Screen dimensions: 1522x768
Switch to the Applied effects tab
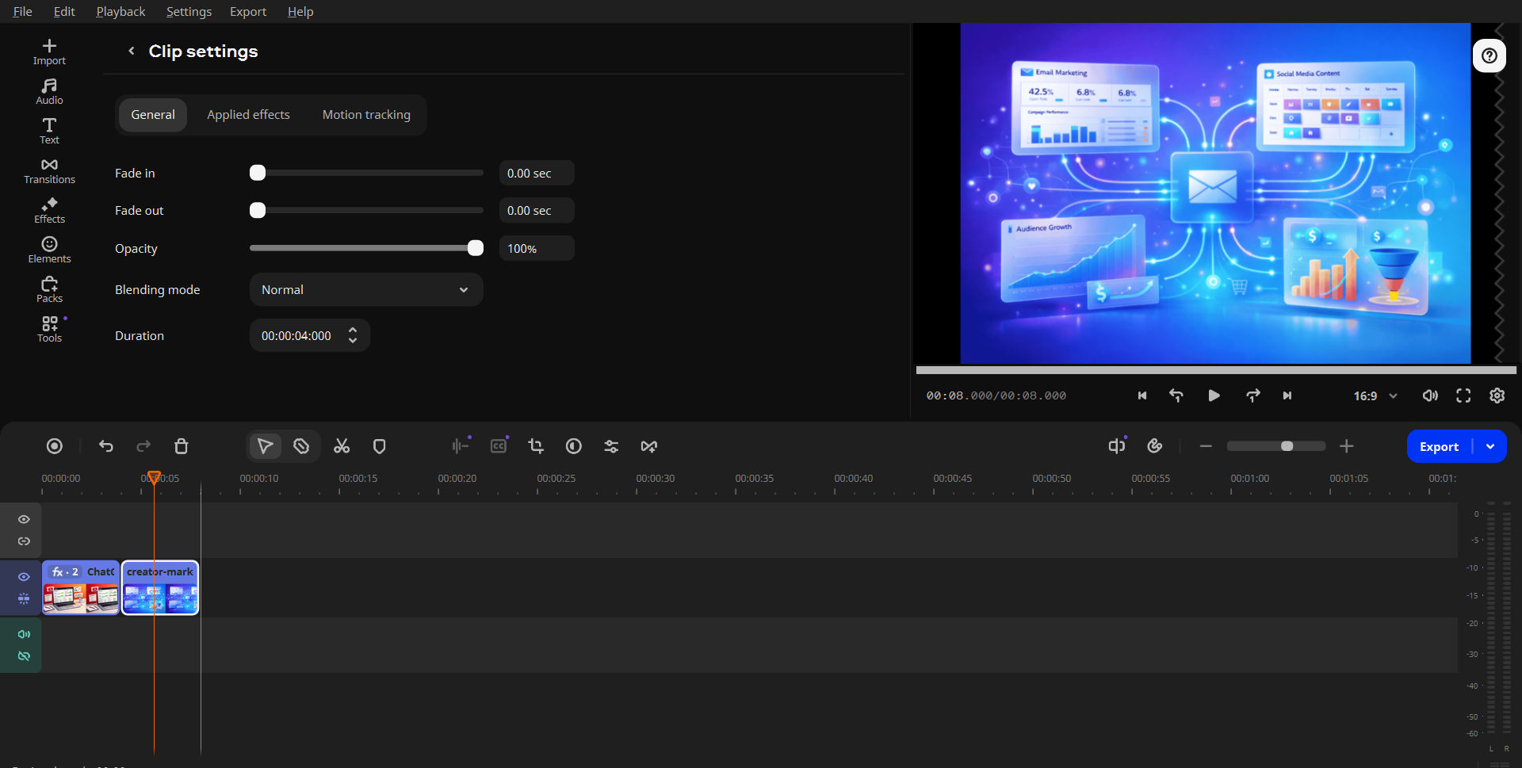click(x=248, y=115)
